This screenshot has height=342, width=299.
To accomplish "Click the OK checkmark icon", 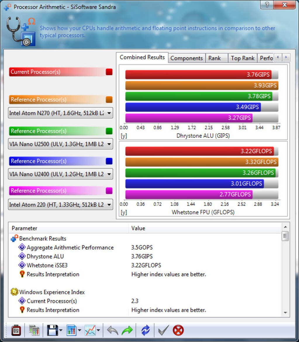I will [163, 330].
